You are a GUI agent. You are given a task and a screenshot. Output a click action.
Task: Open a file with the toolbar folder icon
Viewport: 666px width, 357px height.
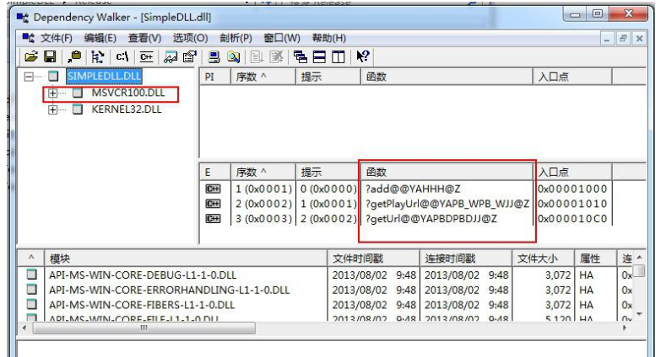[30, 56]
